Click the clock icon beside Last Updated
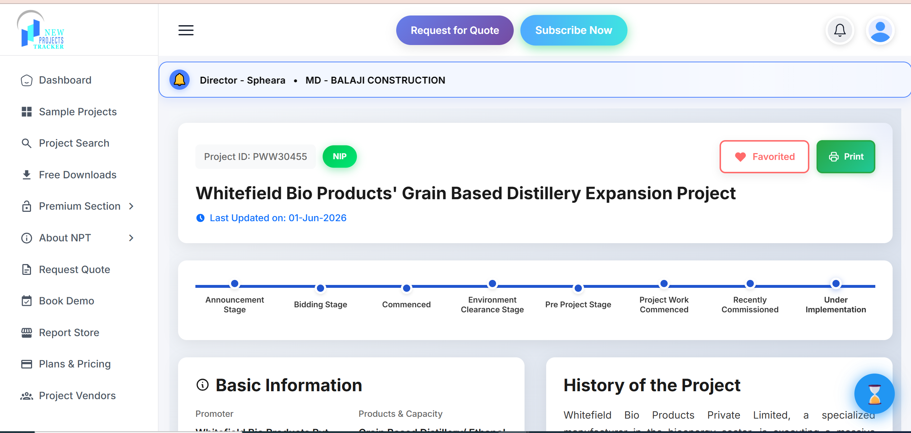Image resolution: width=911 pixels, height=433 pixels. click(x=200, y=218)
